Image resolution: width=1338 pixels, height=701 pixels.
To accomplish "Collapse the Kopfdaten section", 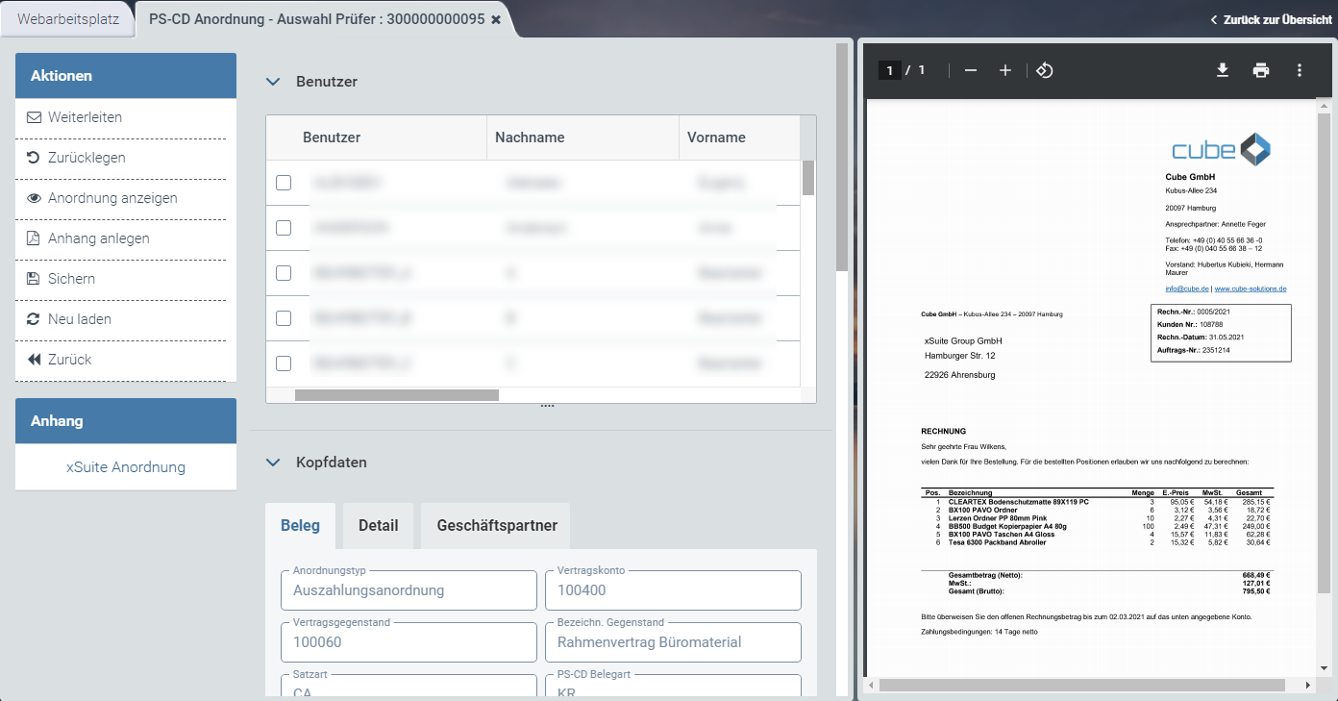I will pos(273,463).
